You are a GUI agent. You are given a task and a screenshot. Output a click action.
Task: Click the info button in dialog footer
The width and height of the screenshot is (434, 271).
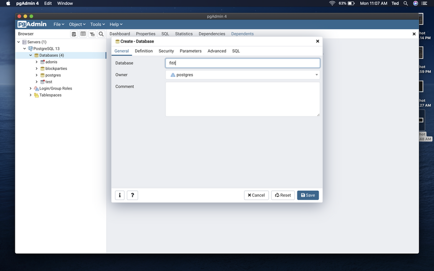[120, 195]
